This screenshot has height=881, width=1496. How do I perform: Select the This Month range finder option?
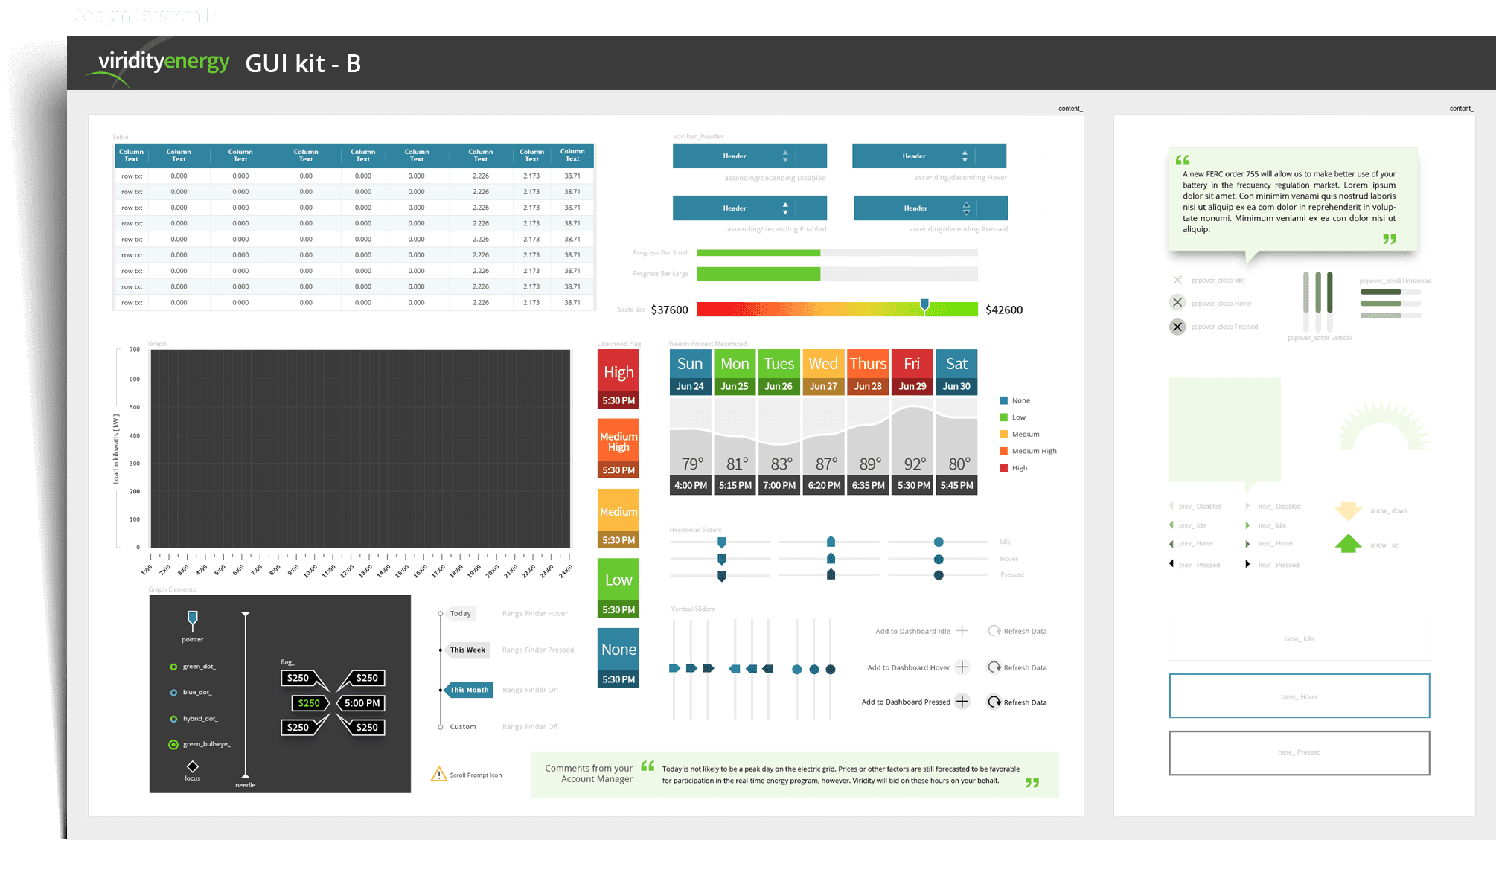click(x=469, y=690)
